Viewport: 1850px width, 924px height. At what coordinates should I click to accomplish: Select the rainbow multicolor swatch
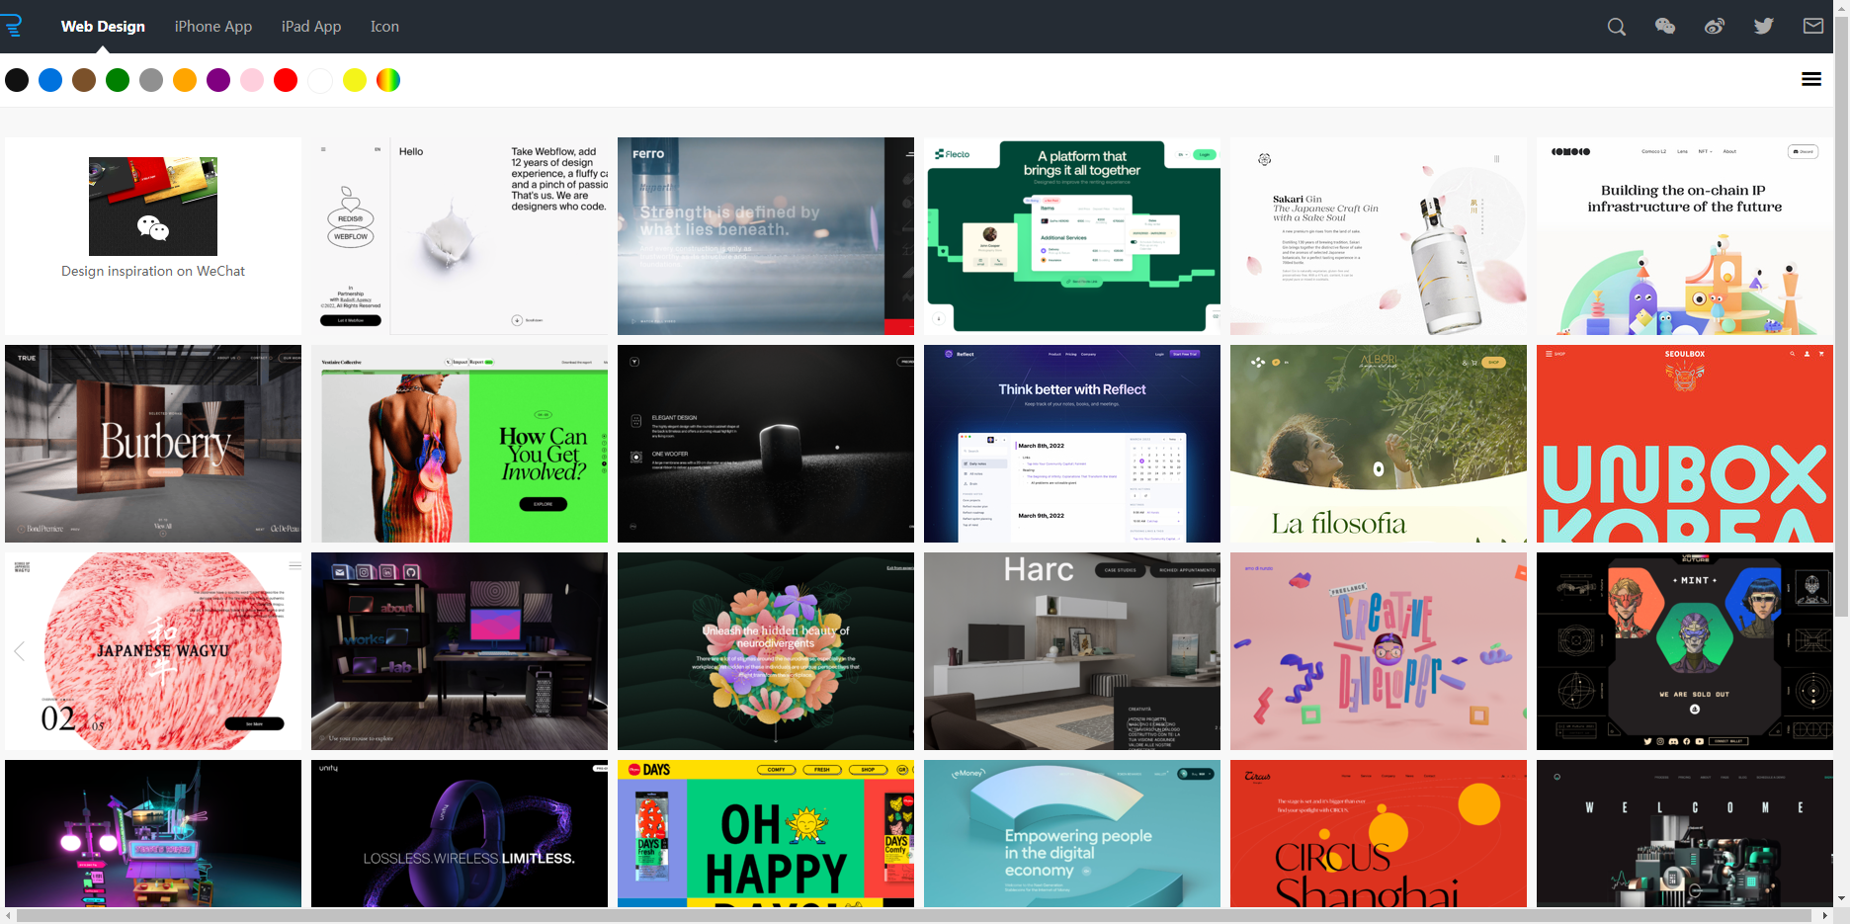coord(388,80)
